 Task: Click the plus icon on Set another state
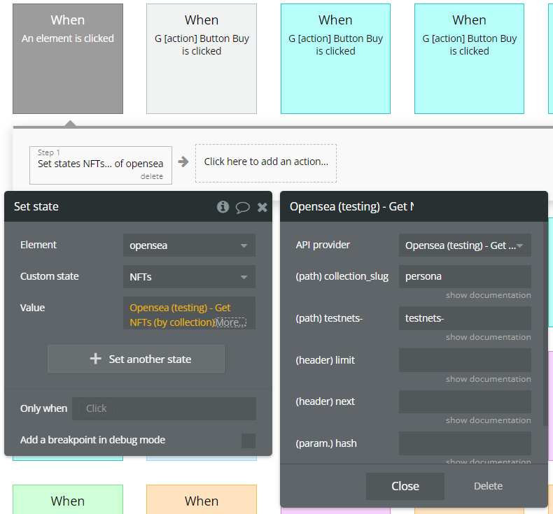96,359
